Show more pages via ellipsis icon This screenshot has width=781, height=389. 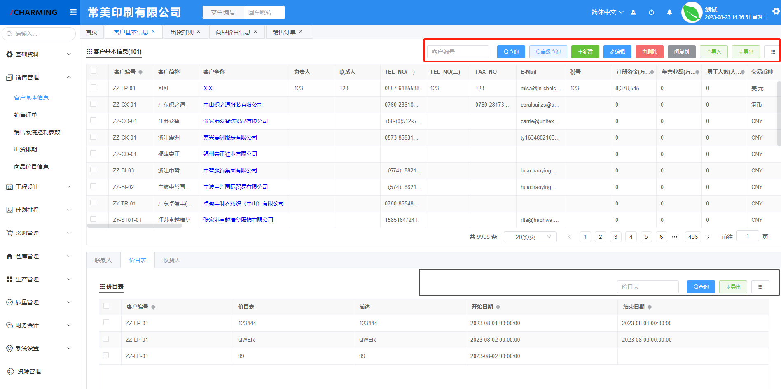tap(675, 237)
